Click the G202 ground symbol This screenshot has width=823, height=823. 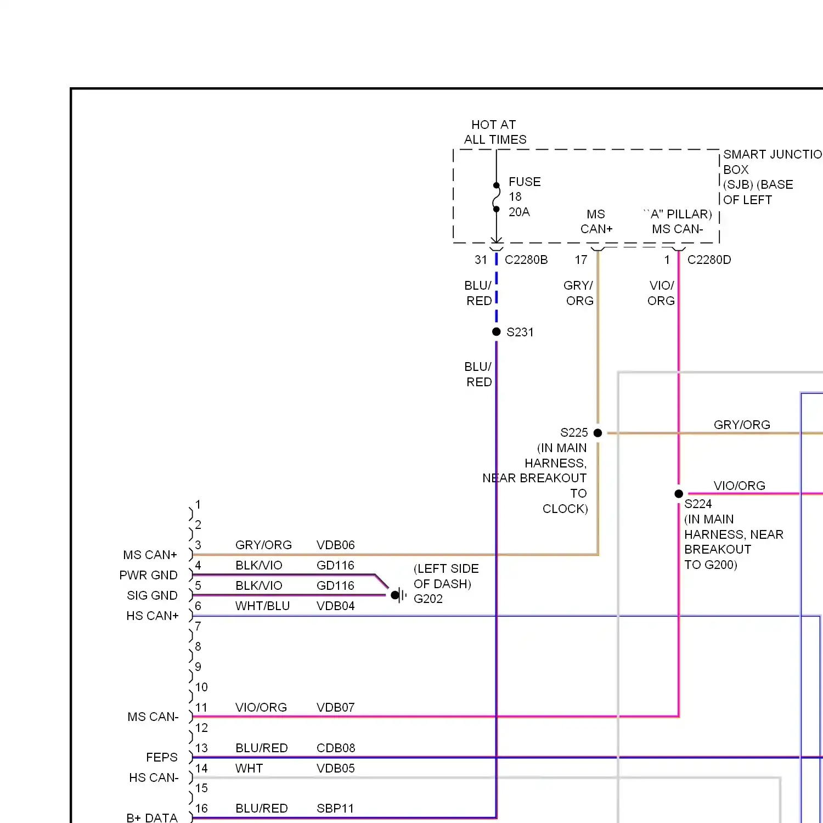399,595
